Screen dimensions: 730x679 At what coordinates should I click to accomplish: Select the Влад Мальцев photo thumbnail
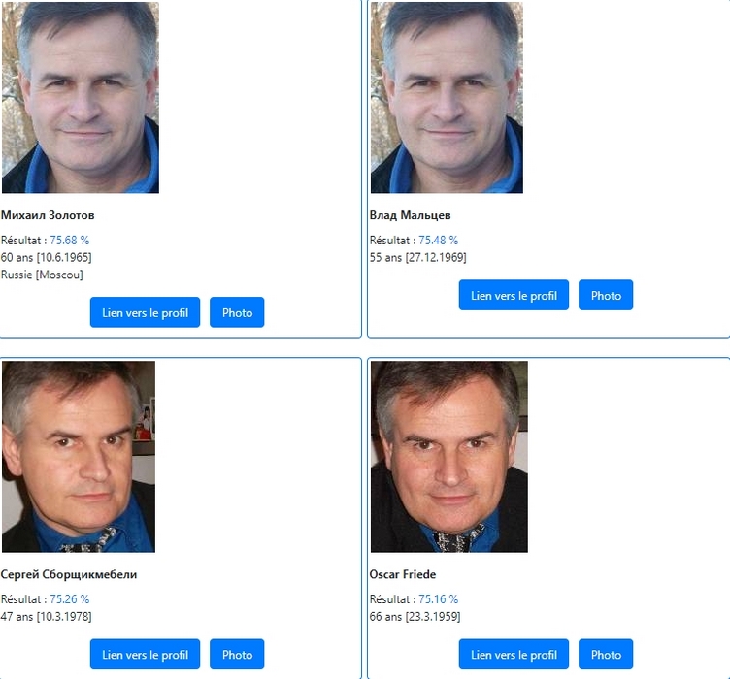pos(447,98)
